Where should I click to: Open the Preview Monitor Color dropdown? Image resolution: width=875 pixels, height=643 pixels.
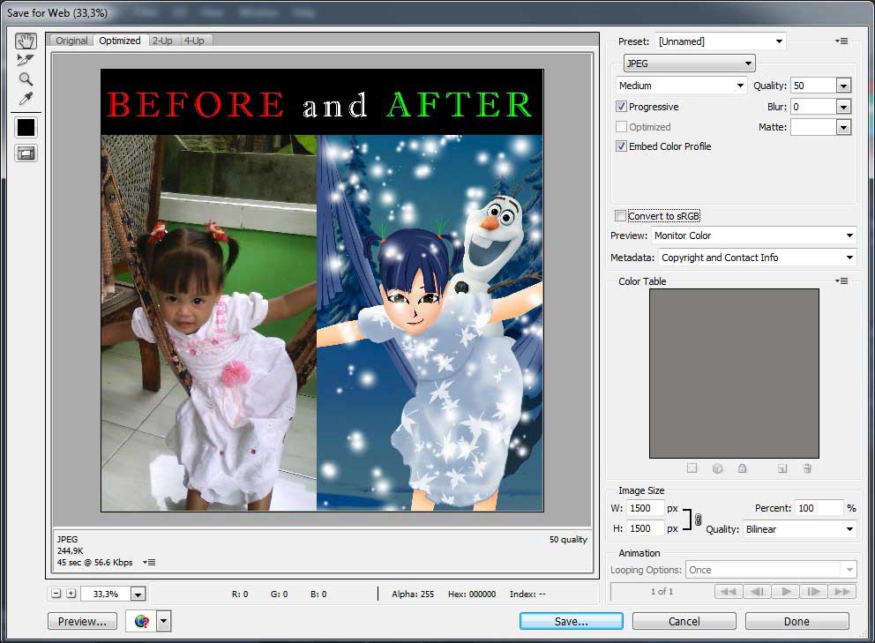click(x=753, y=236)
